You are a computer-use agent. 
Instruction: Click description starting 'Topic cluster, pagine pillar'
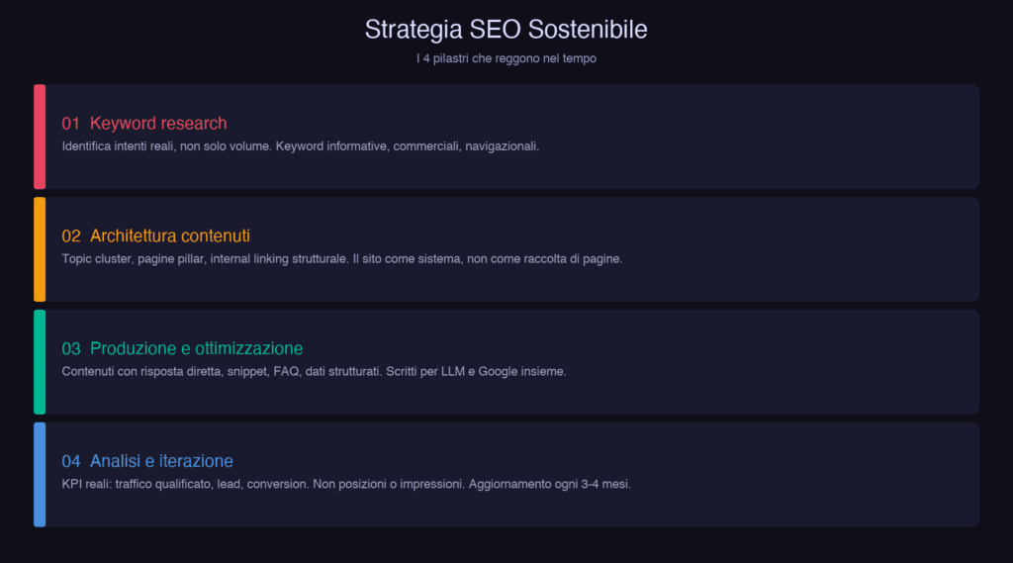point(341,259)
